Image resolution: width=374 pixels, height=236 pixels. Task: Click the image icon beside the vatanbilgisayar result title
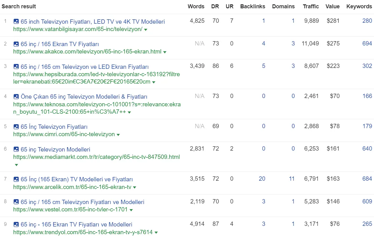tap(16, 22)
